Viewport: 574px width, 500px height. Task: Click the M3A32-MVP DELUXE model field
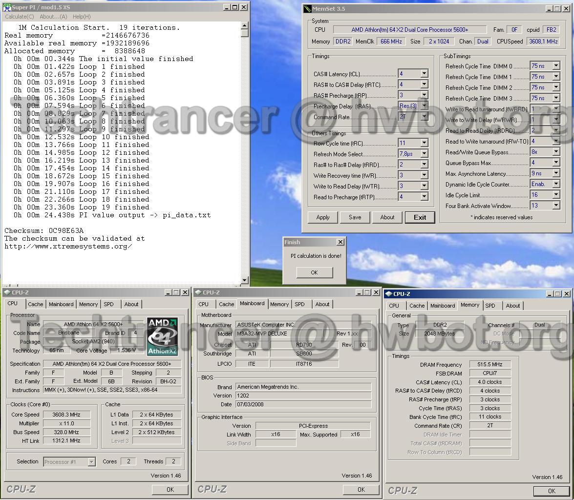pyautogui.click(x=279, y=333)
